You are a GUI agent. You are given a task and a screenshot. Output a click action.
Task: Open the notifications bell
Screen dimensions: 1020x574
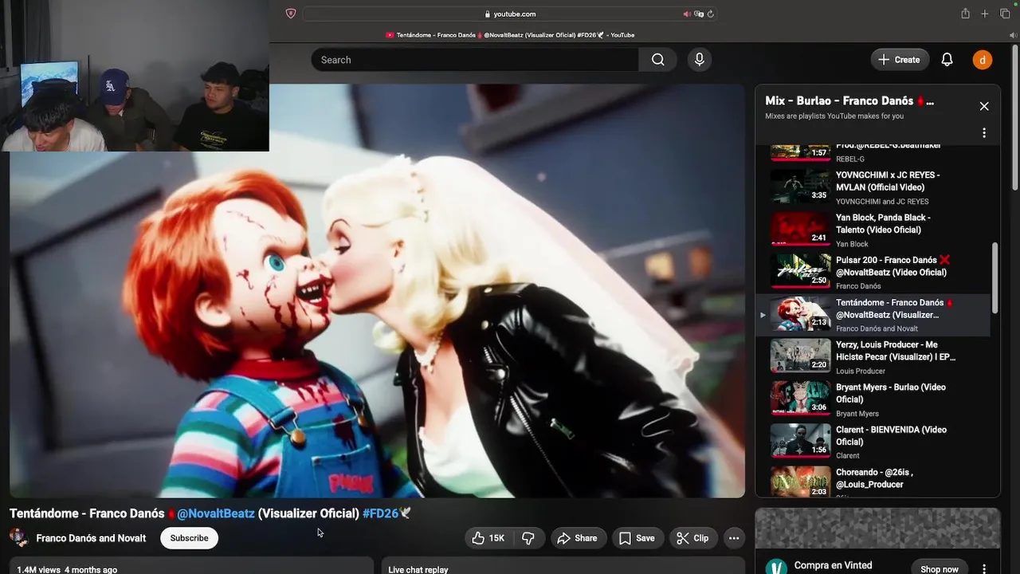(x=947, y=60)
